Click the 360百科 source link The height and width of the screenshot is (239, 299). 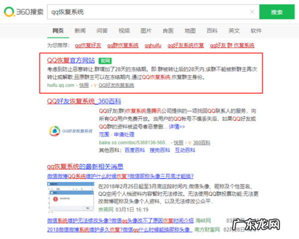(201, 143)
